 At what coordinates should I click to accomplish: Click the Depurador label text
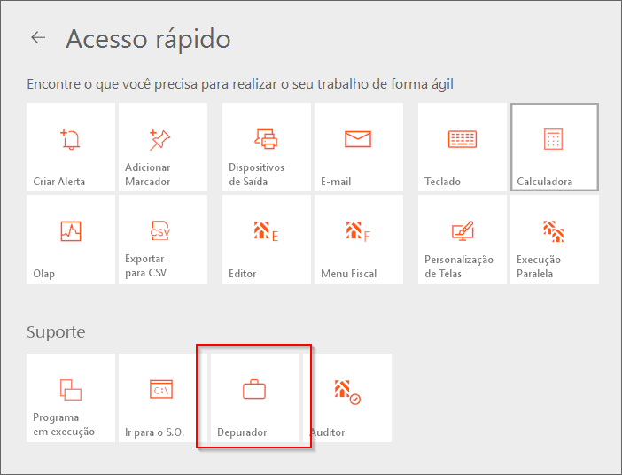pos(242,432)
